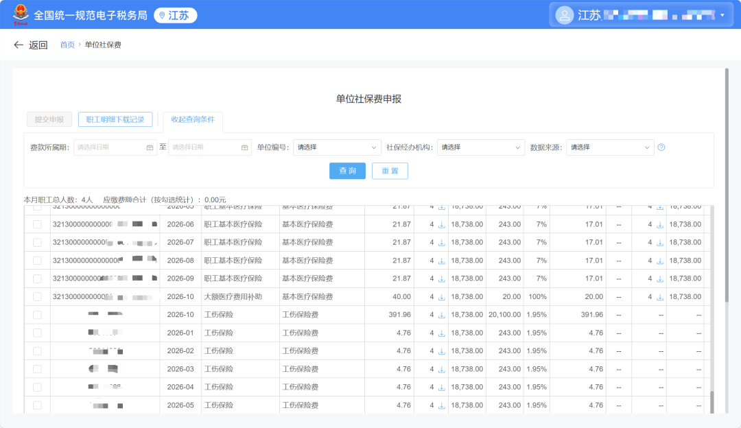The image size is (741, 428).
Task: Tick the checkbox of 2026-07 职工基本医疗保险 row
Action: click(37, 242)
